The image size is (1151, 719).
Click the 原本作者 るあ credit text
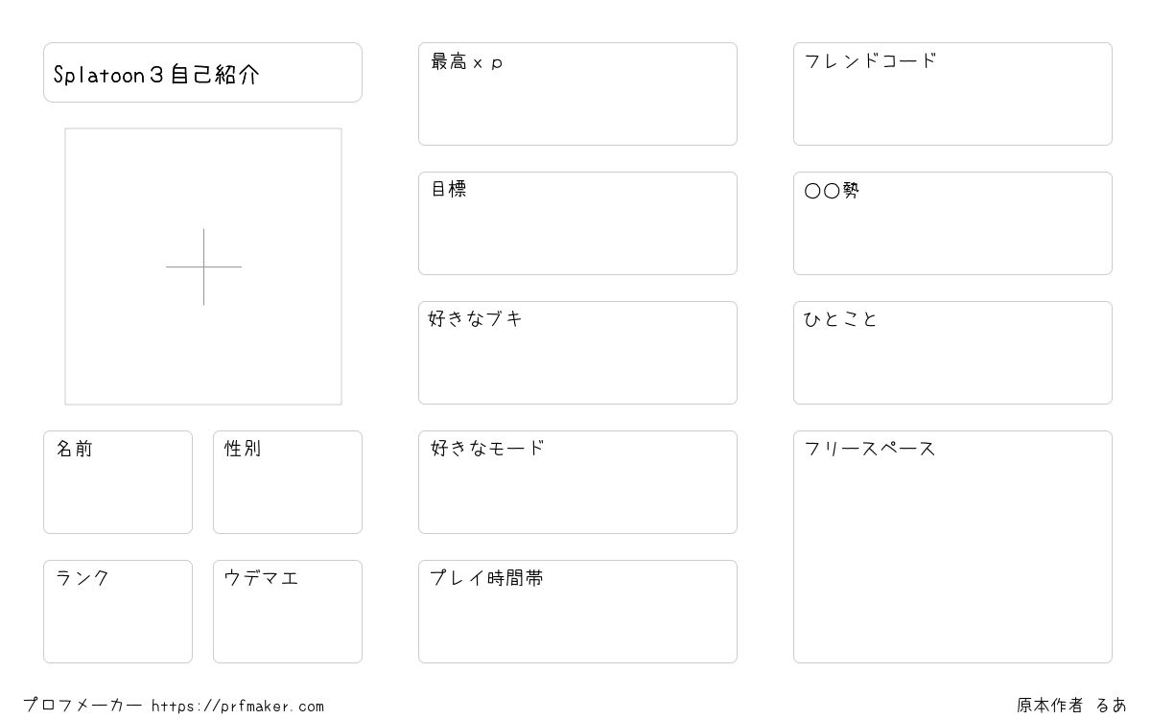[x=1072, y=706]
